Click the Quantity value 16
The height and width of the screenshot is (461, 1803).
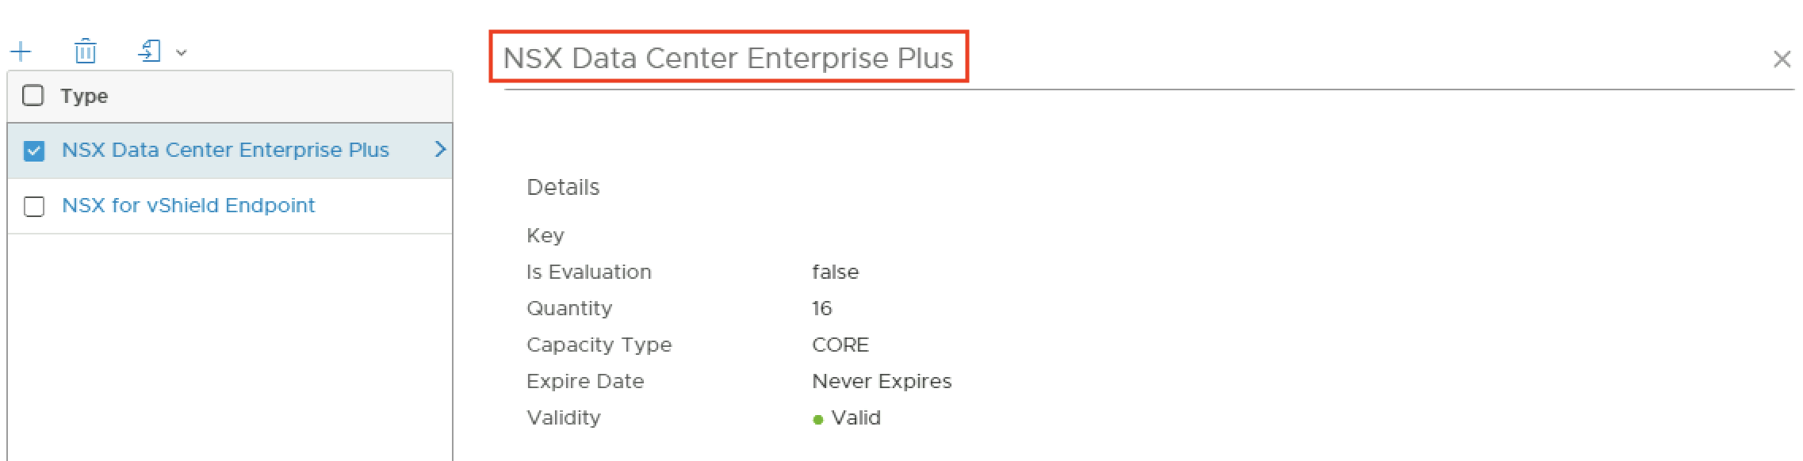pyautogui.click(x=822, y=309)
